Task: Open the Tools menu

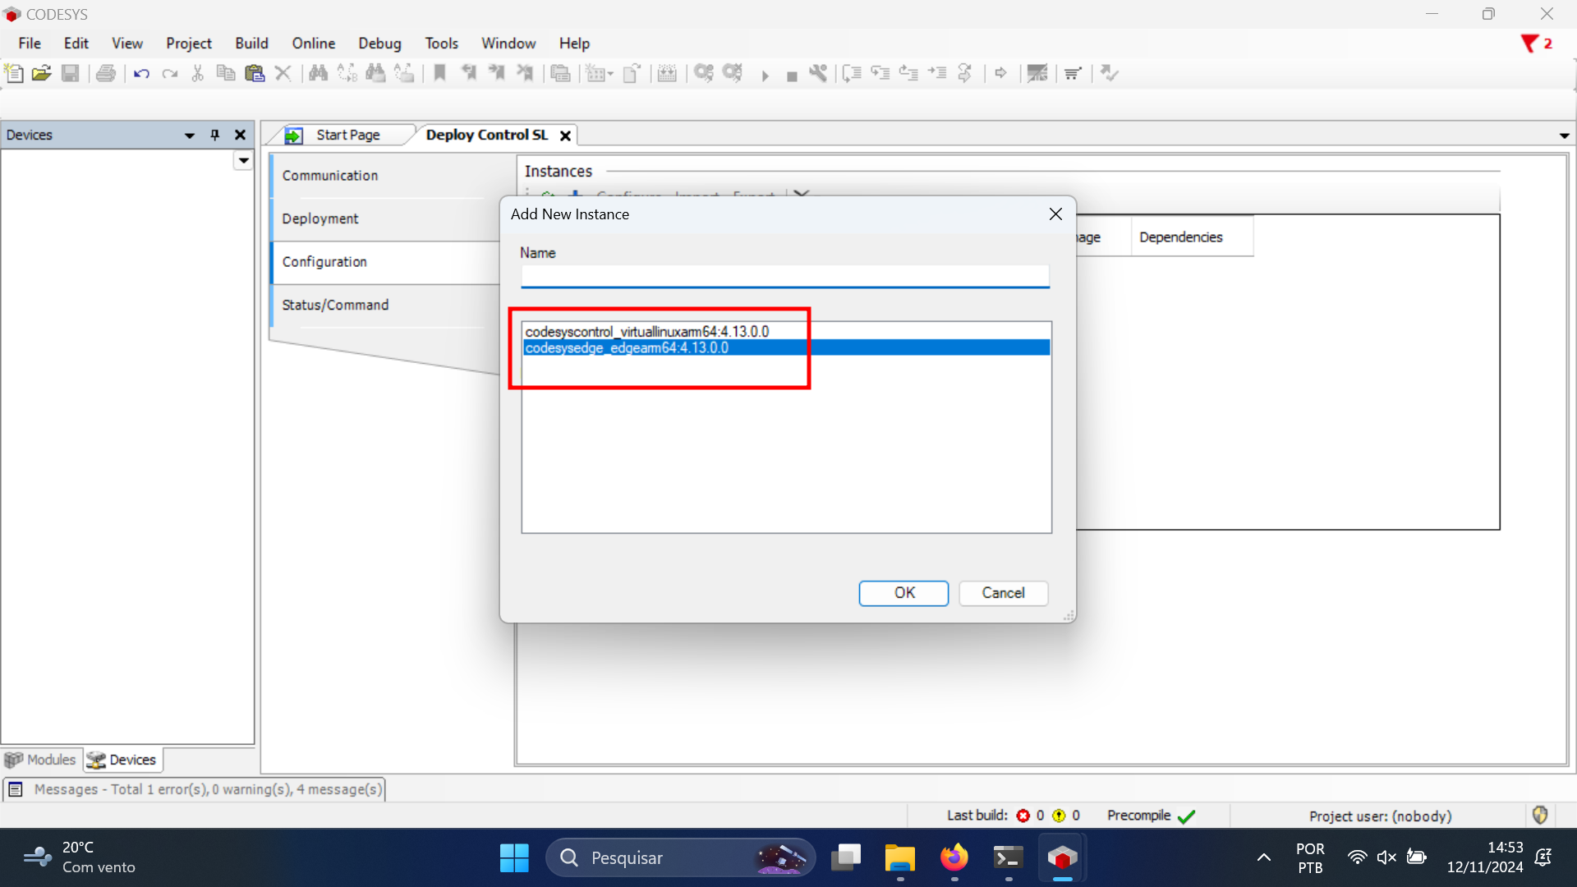Action: (441, 44)
